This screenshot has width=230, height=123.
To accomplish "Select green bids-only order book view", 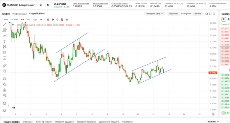I will (229, 19).
